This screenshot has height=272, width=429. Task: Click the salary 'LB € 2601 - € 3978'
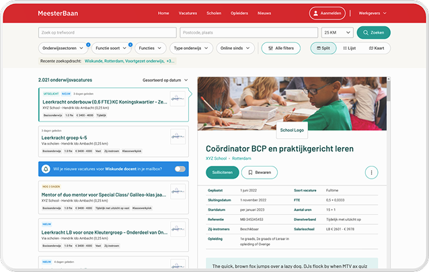coord(340,229)
